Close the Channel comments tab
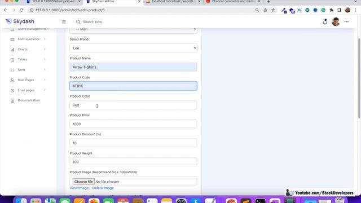The height and width of the screenshot is (203, 361). click(259, 2)
